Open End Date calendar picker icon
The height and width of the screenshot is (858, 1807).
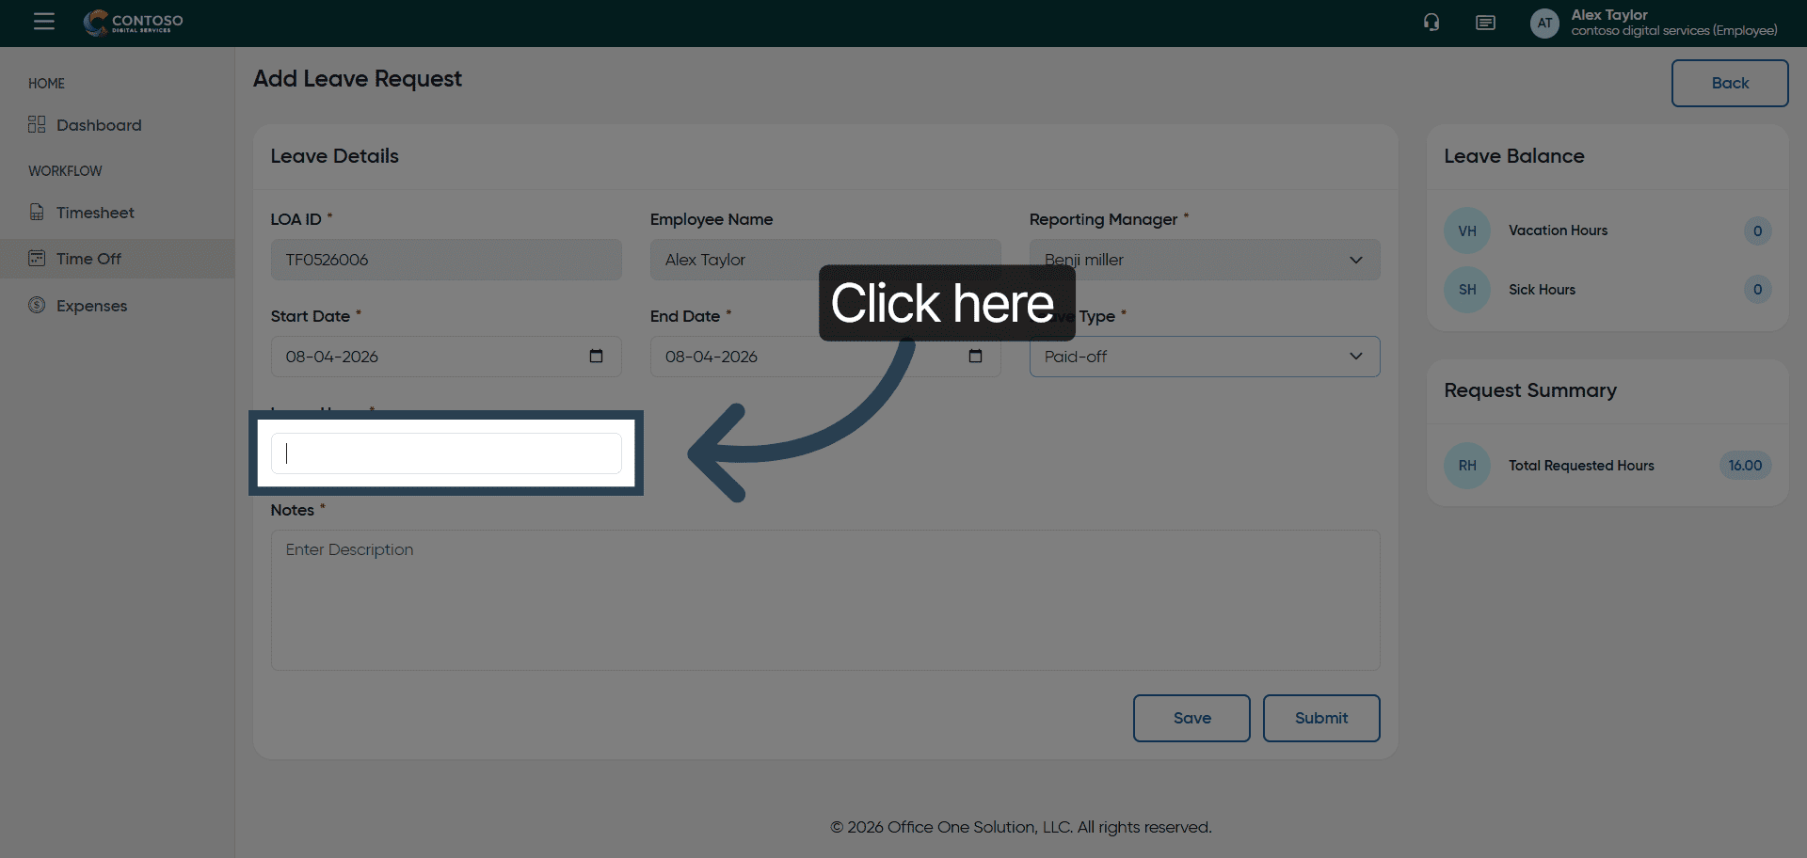(x=975, y=356)
